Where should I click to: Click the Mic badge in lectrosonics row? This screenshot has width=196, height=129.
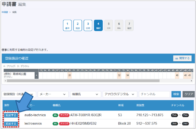(55, 124)
